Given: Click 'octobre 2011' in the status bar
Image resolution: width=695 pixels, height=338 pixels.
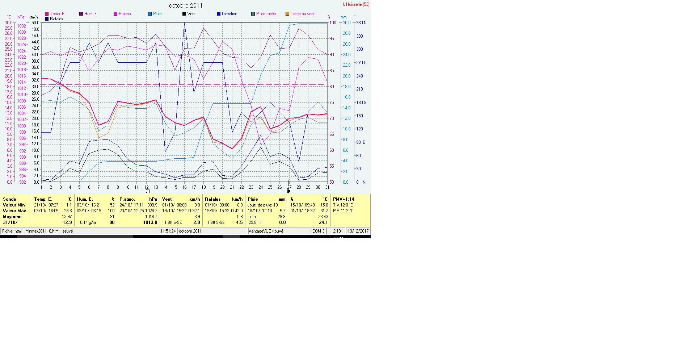Looking at the screenshot, I should 190,231.
